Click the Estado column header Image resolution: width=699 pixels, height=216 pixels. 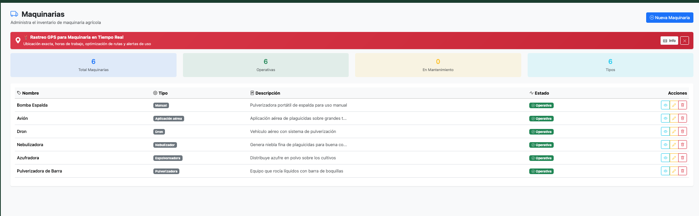click(x=539, y=93)
